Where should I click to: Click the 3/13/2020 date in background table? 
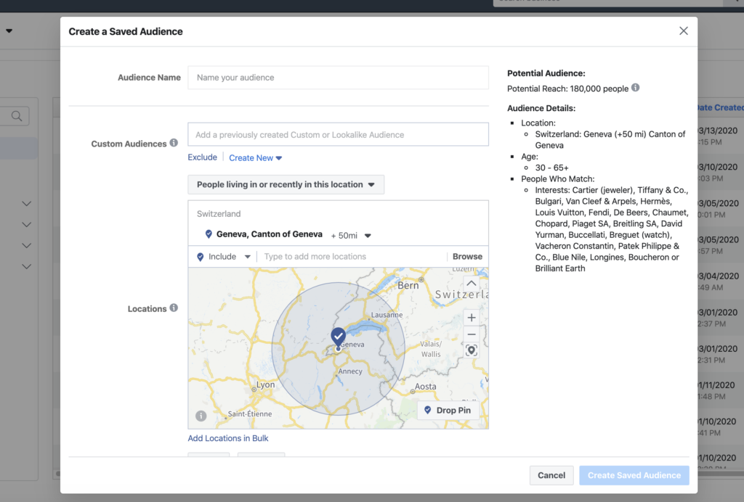tap(718, 131)
